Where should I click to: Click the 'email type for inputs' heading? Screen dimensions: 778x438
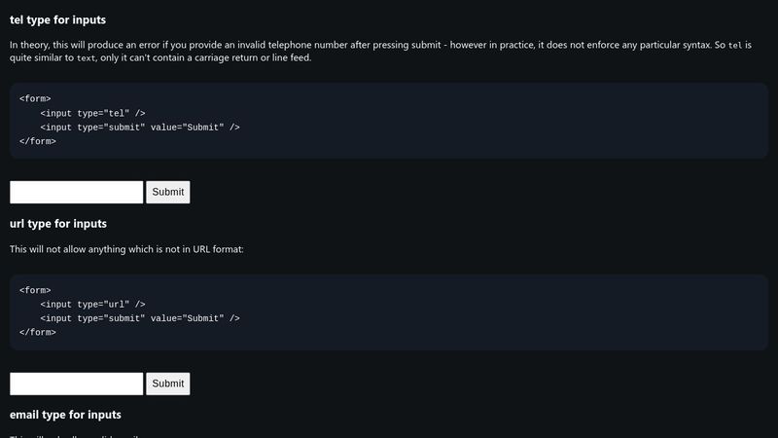tap(65, 415)
